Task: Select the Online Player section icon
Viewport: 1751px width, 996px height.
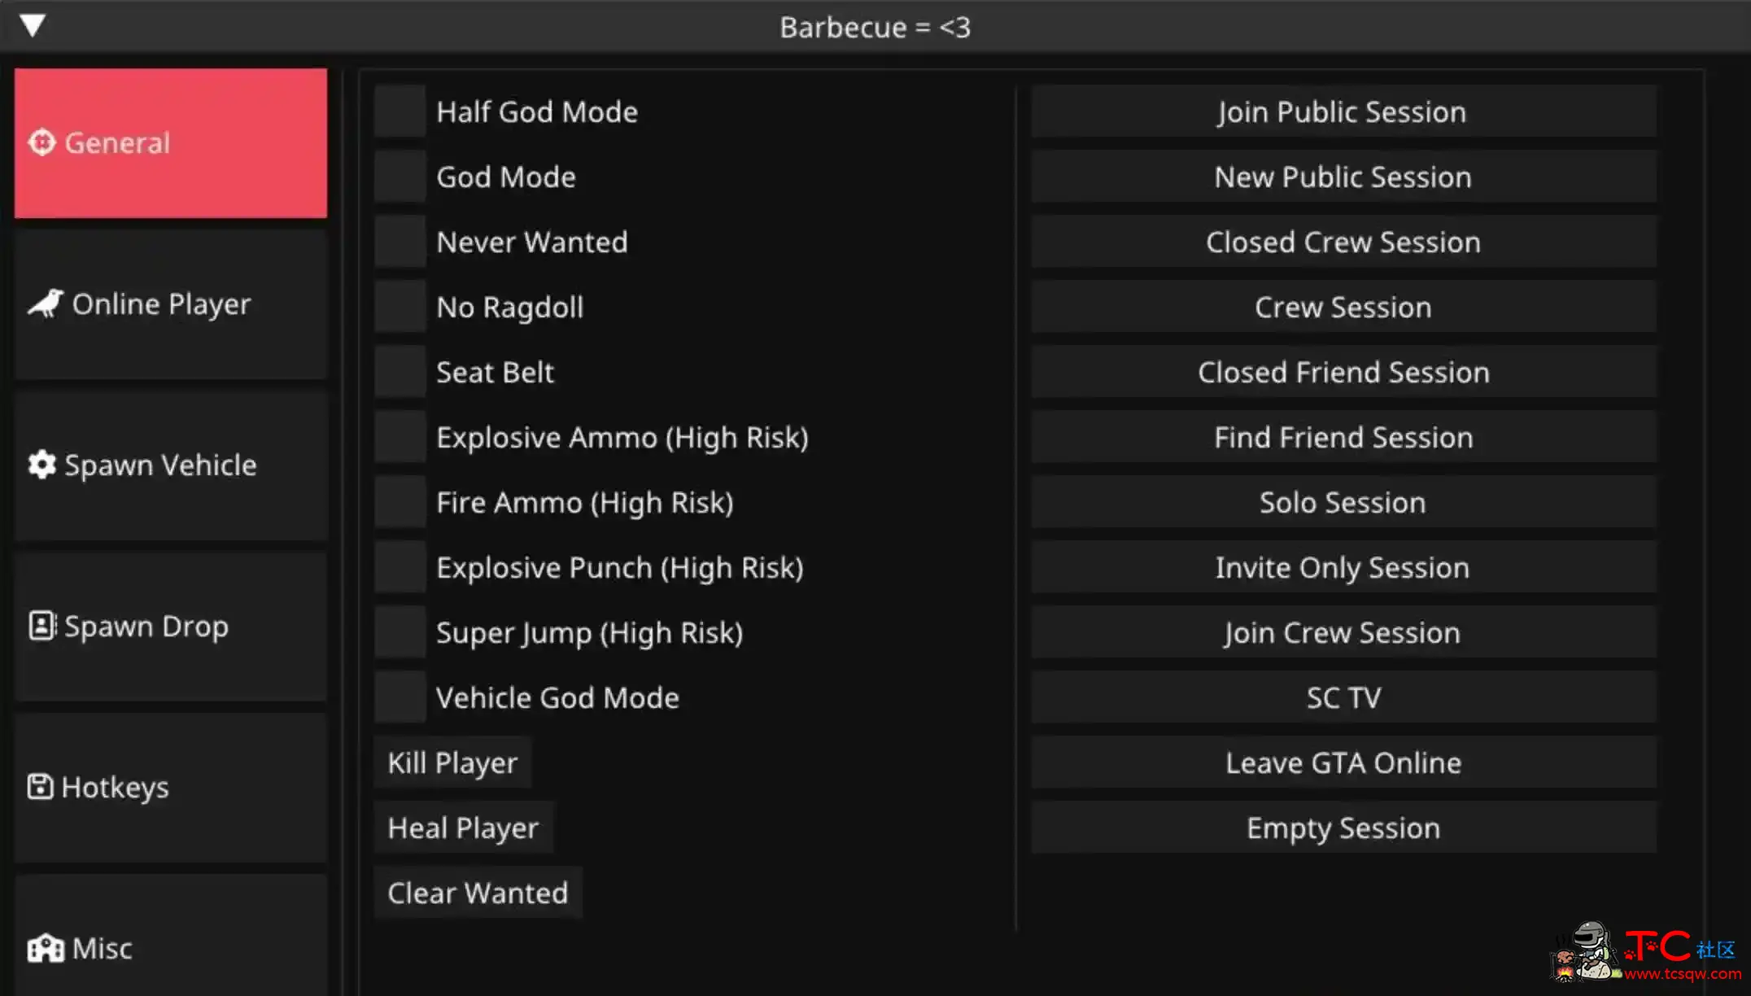Action: click(45, 302)
